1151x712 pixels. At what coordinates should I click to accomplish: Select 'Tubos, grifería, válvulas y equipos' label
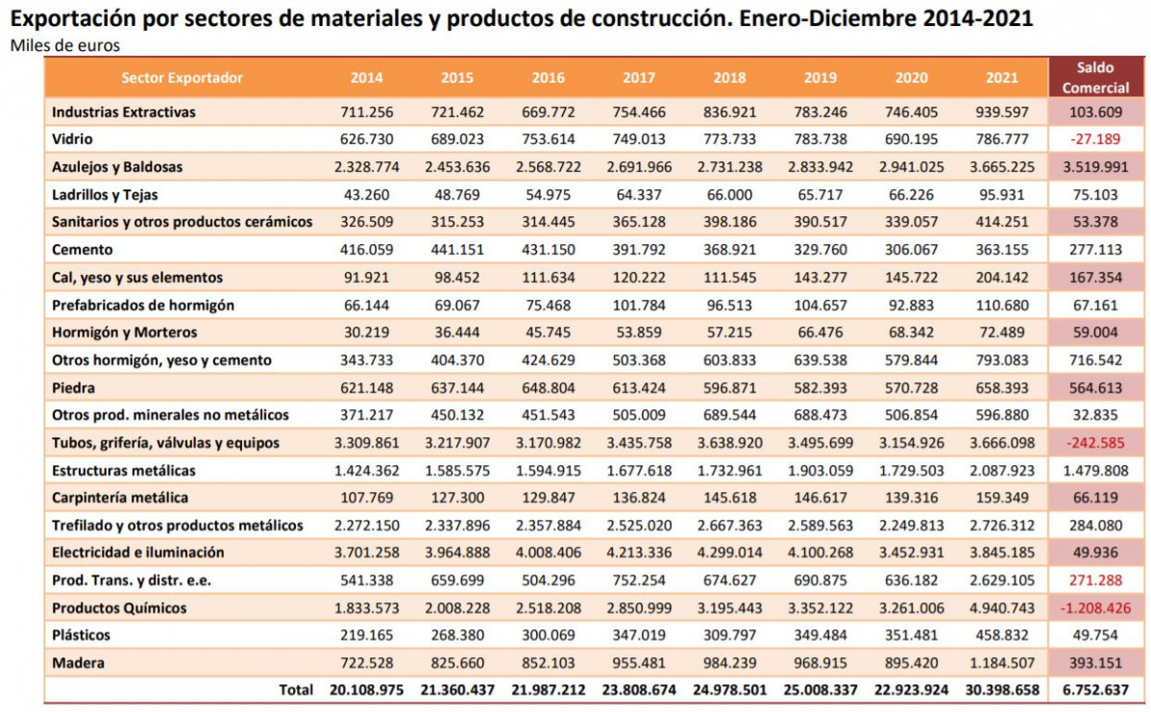point(165,443)
